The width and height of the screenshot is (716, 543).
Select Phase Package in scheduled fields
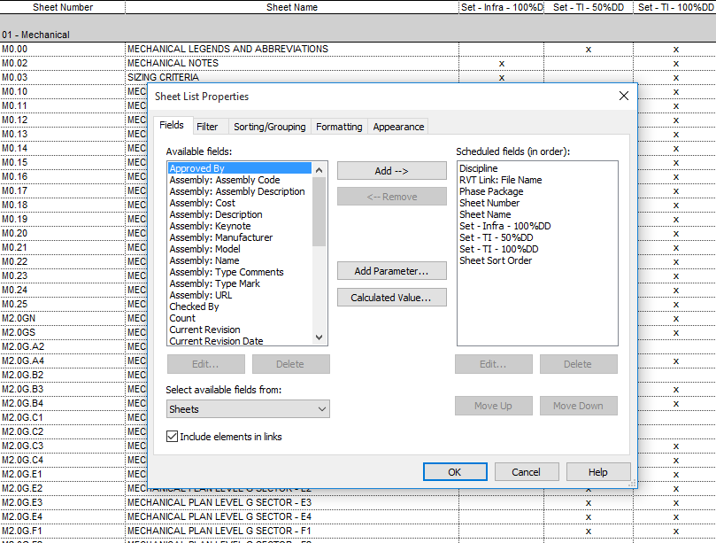tap(491, 191)
